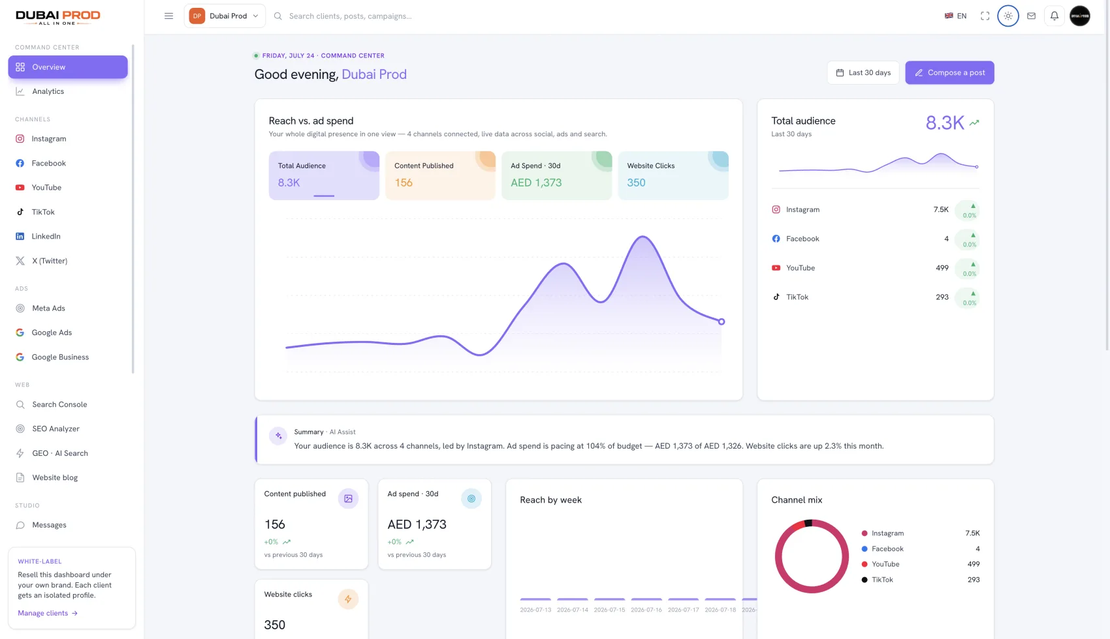Viewport: 1110px width, 639px height.
Task: Open the EN language selector
Action: coord(955,16)
